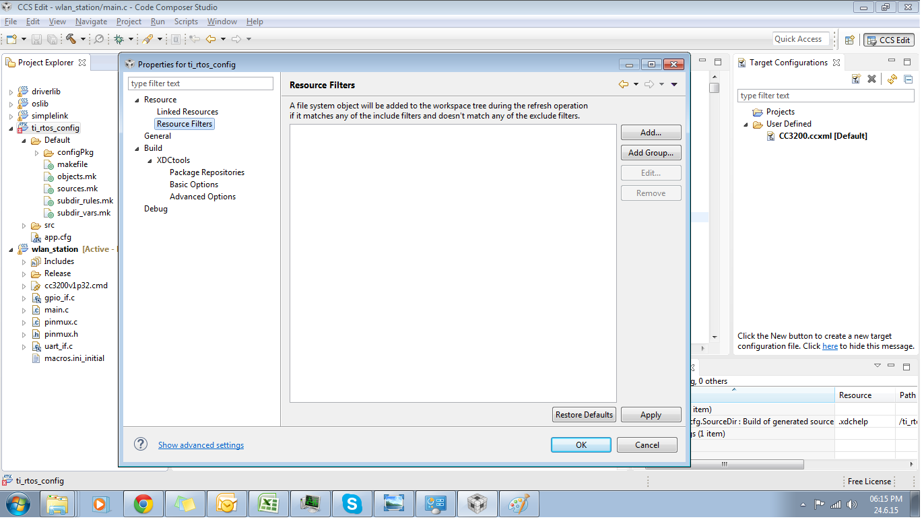
Task: Open Paint from the taskbar
Action: (x=518, y=504)
